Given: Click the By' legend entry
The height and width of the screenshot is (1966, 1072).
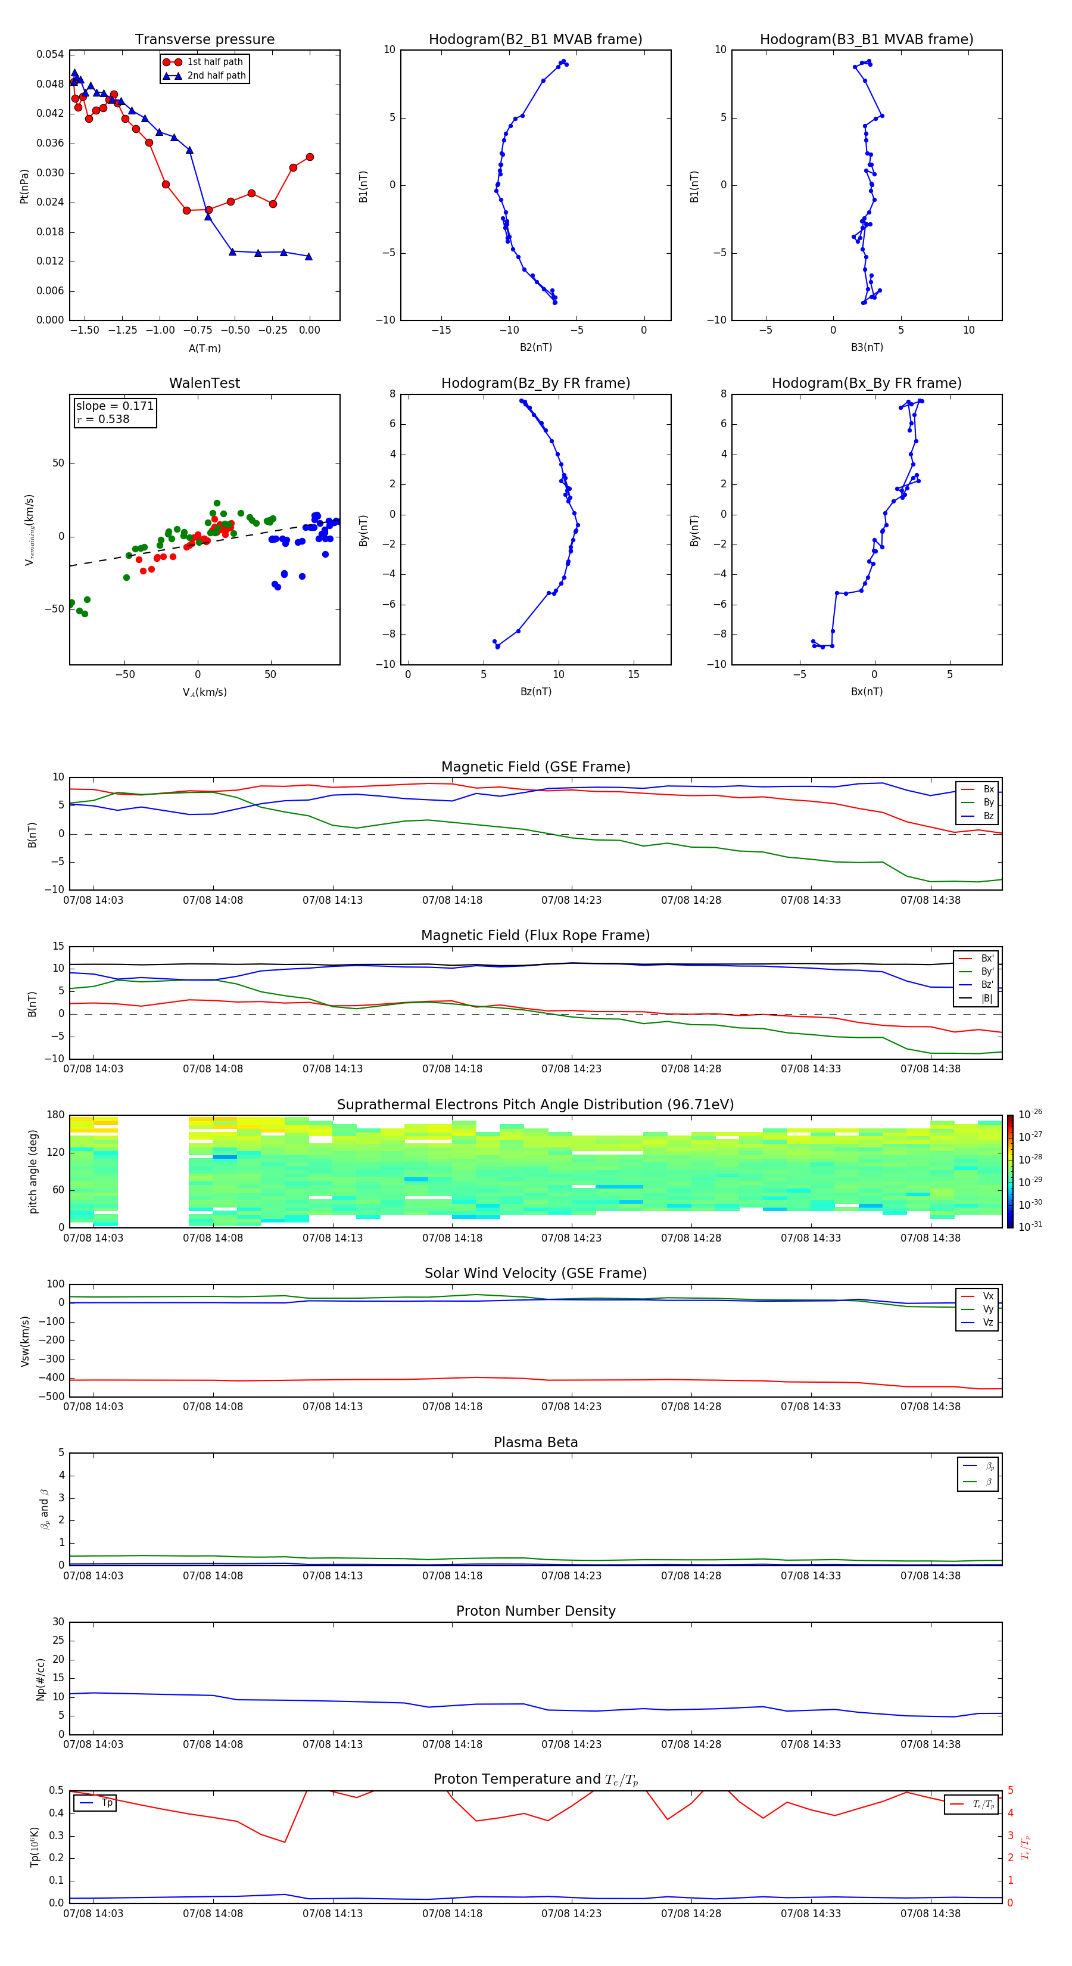Looking at the screenshot, I should (977, 972).
